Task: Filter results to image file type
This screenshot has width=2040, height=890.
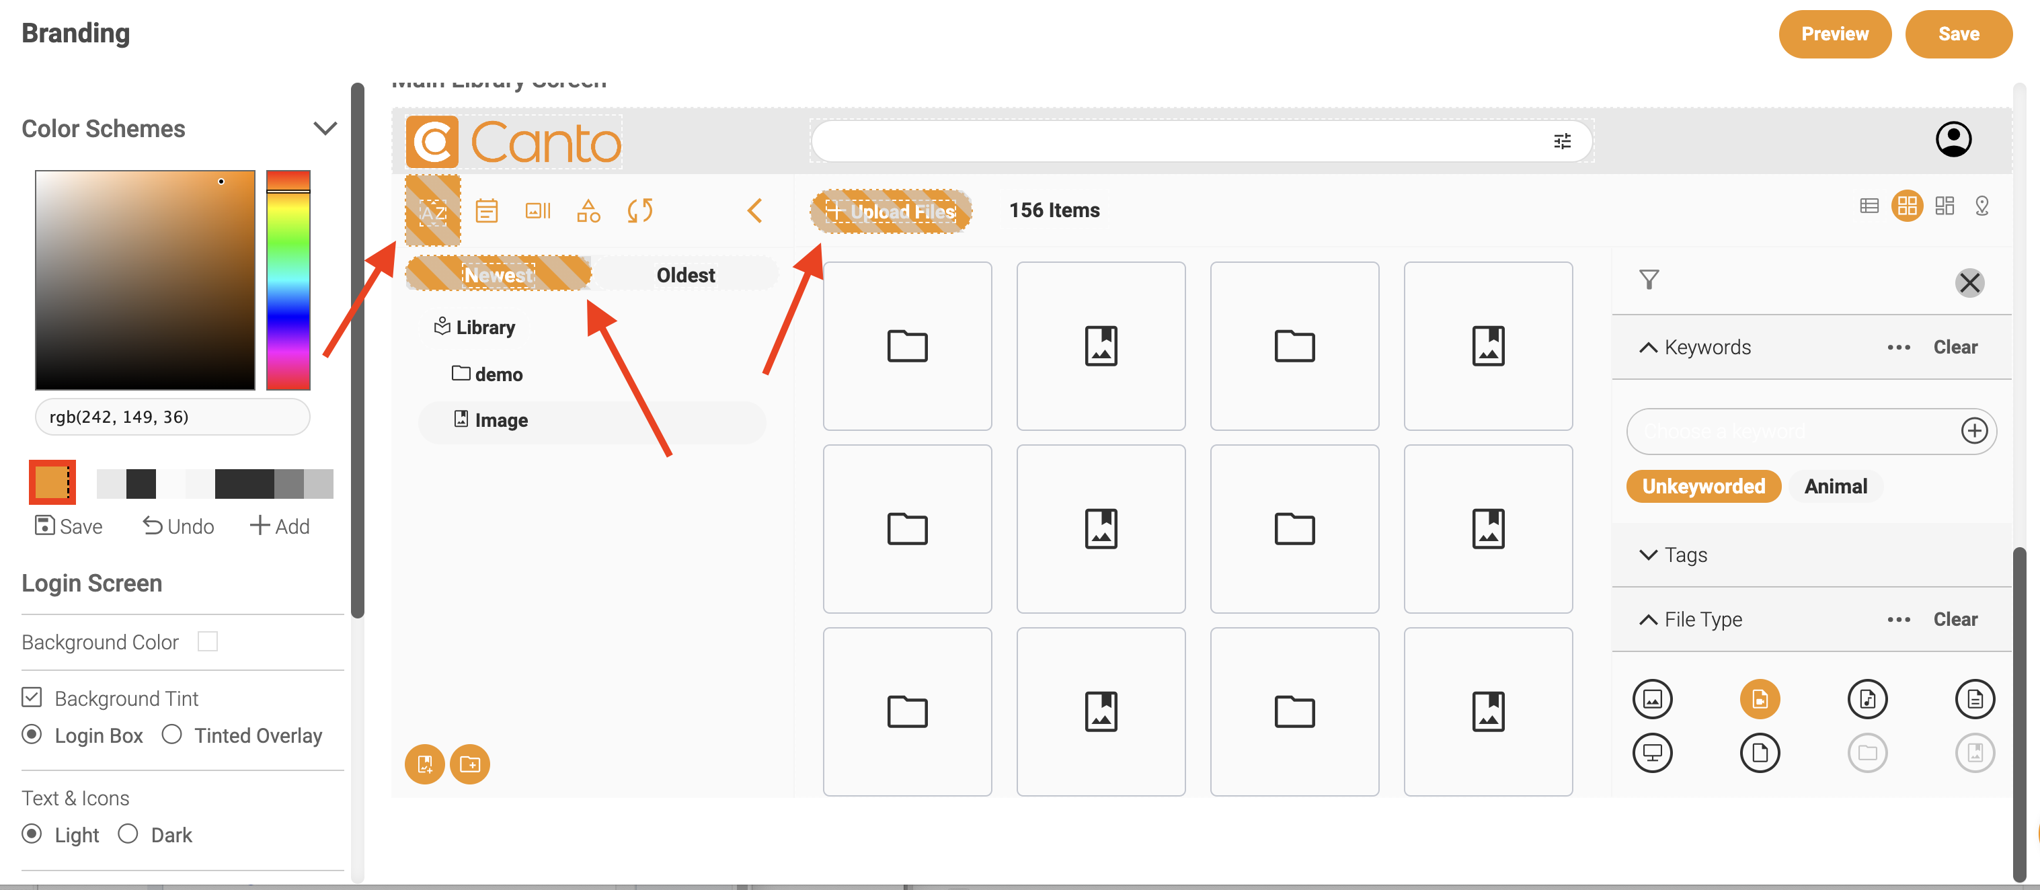Action: pos(1653,698)
